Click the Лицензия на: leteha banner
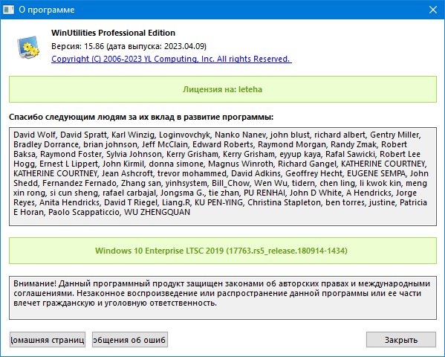 [x=223, y=89]
